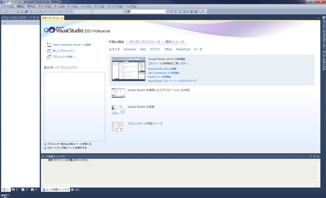Image resolution: width=326 pixels, height=198 pixels.
Task: Click the プロジェクトを開く... link
Action: [64, 57]
